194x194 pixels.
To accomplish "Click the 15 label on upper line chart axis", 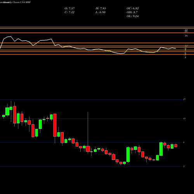I will (186, 36).
